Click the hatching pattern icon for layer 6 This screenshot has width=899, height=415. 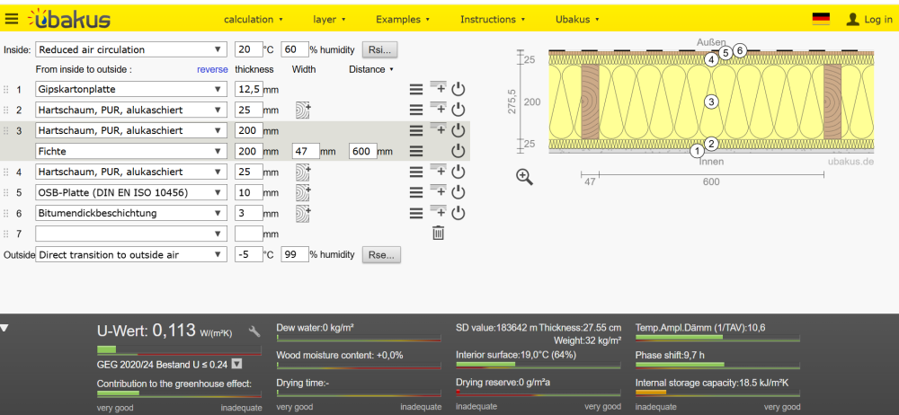coord(302,214)
